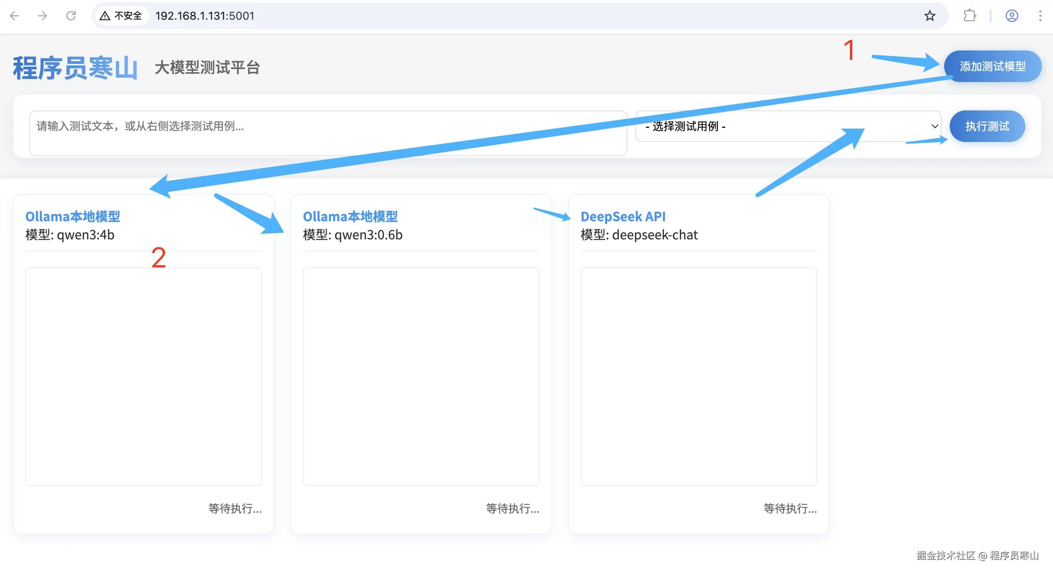1053x575 pixels.
Task: Click the dropdown chevron for test cases
Action: [x=934, y=126]
